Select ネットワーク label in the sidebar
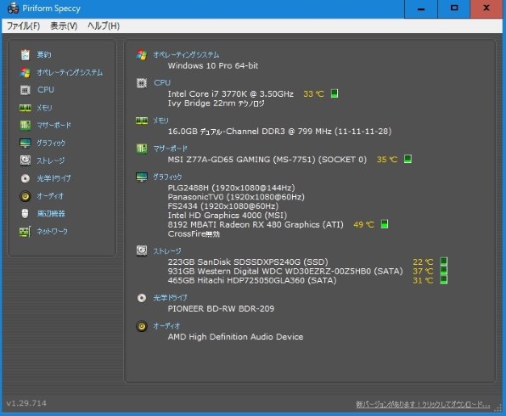 53,231
